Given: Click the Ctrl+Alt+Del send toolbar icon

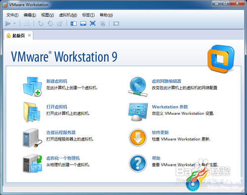Looking at the screenshot, I should click(27, 24).
